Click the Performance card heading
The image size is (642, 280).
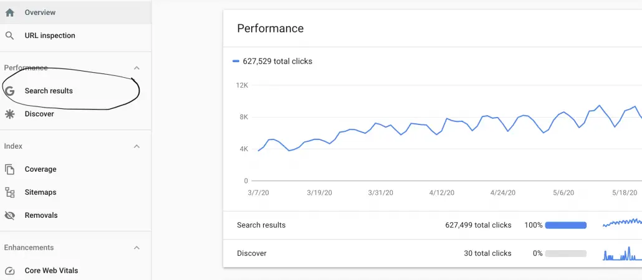(271, 28)
